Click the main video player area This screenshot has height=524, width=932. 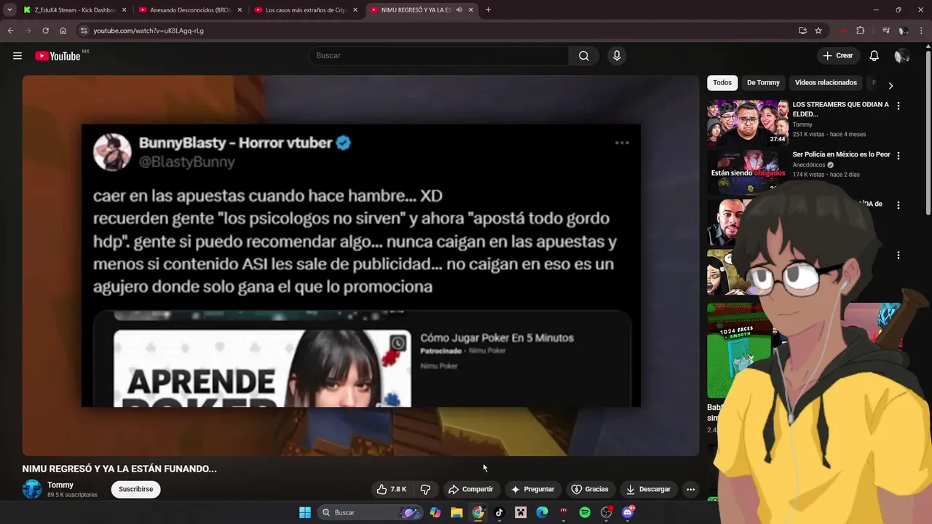[360, 266]
